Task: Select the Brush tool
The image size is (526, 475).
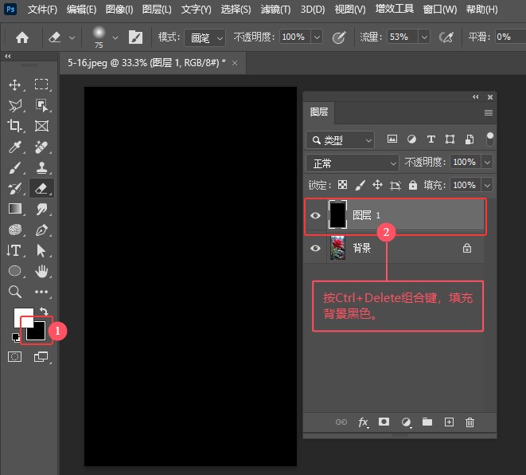Action: pyautogui.click(x=15, y=167)
